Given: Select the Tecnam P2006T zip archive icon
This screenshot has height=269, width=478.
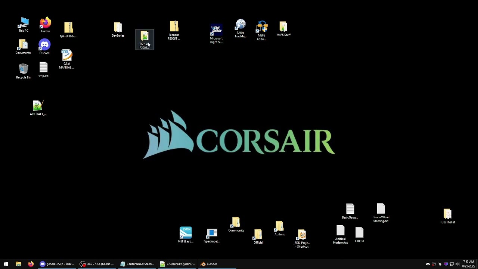Looking at the screenshot, I should 174,30.
